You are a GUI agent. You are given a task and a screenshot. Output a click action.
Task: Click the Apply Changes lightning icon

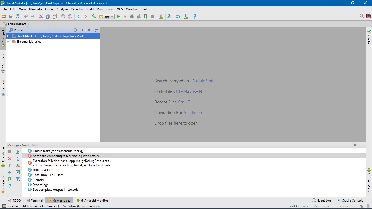125,17
